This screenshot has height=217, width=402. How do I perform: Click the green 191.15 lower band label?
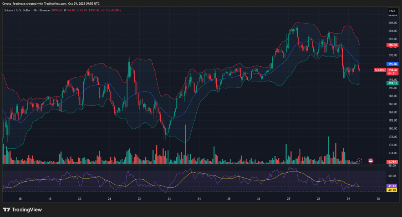(x=393, y=83)
